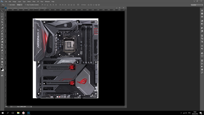Viewport: 204px width, 115px height.
Task: Select the Gradient tool
Action: [2, 42]
